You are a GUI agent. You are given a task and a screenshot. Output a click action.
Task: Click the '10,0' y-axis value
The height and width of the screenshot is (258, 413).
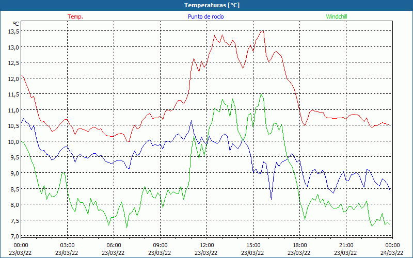[x=14, y=142]
